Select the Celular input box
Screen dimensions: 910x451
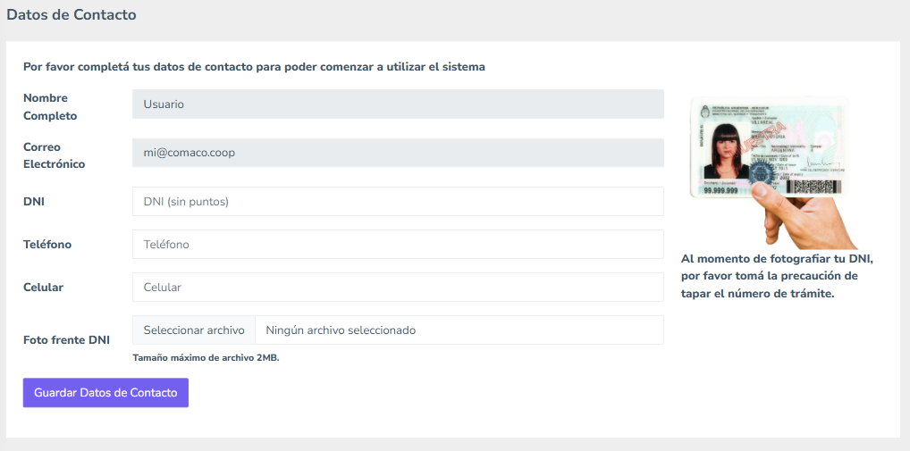pyautogui.click(x=398, y=288)
